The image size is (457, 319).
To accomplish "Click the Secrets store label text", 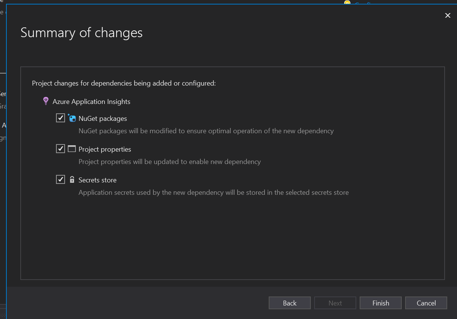I will tap(97, 180).
